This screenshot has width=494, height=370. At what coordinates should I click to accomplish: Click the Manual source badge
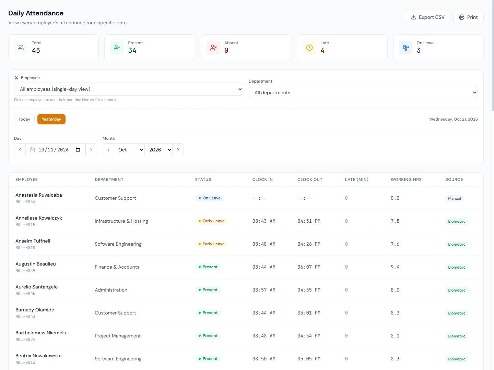click(x=455, y=198)
